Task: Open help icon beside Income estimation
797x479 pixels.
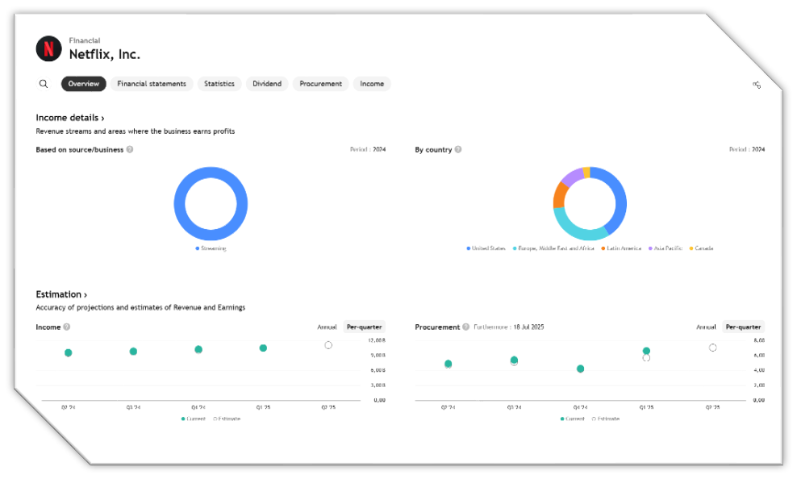Action: click(67, 327)
